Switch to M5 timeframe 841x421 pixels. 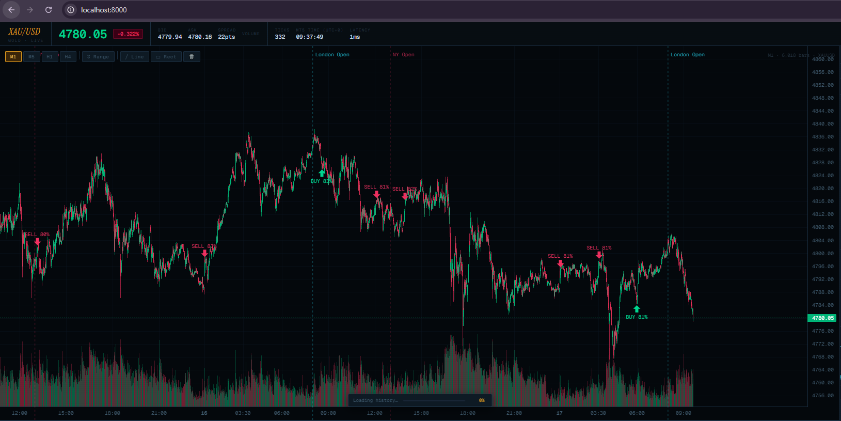point(31,57)
